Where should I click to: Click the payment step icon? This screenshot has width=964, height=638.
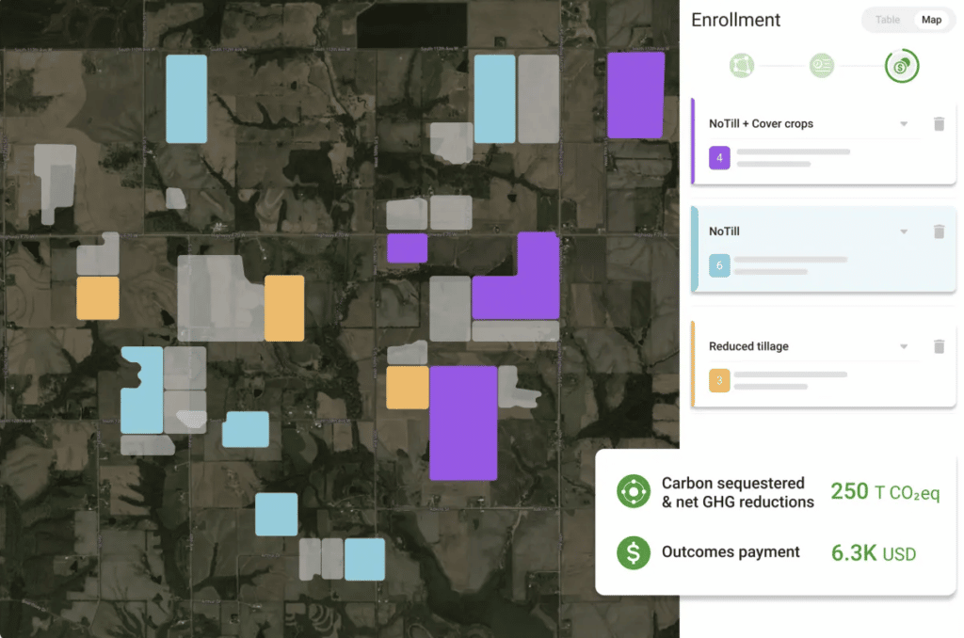coord(901,66)
